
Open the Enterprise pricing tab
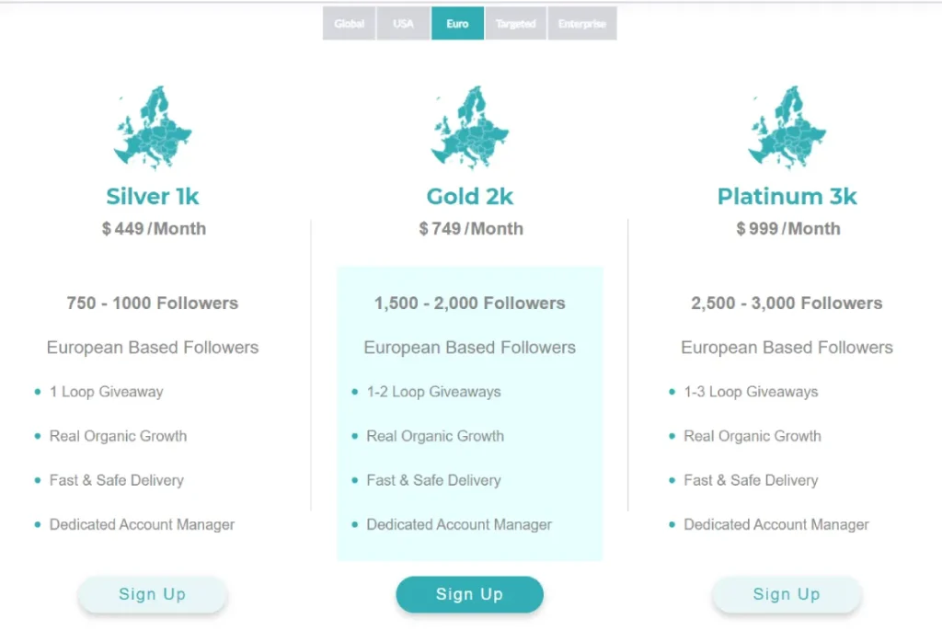[x=581, y=23]
